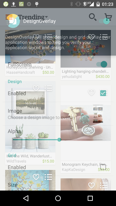The image size is (116, 206).
Task: Favorite the Lighting hanging chandelier item
Action: (x=92, y=37)
